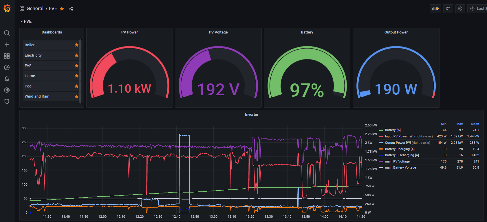Toggle the Battery Discharging [A] legend series
This screenshot has width=487, height=222.
(402, 155)
